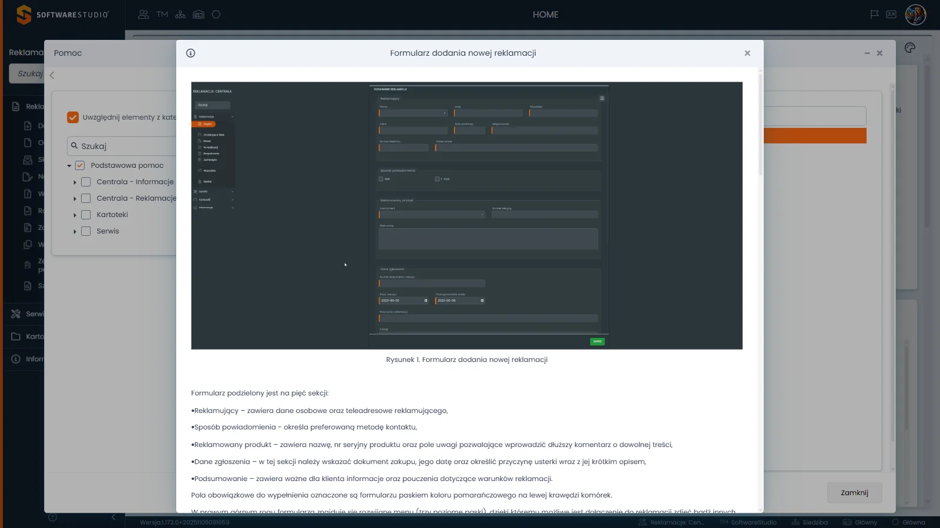
Task: Click the SoftwareStudio logo
Action: tap(63, 15)
